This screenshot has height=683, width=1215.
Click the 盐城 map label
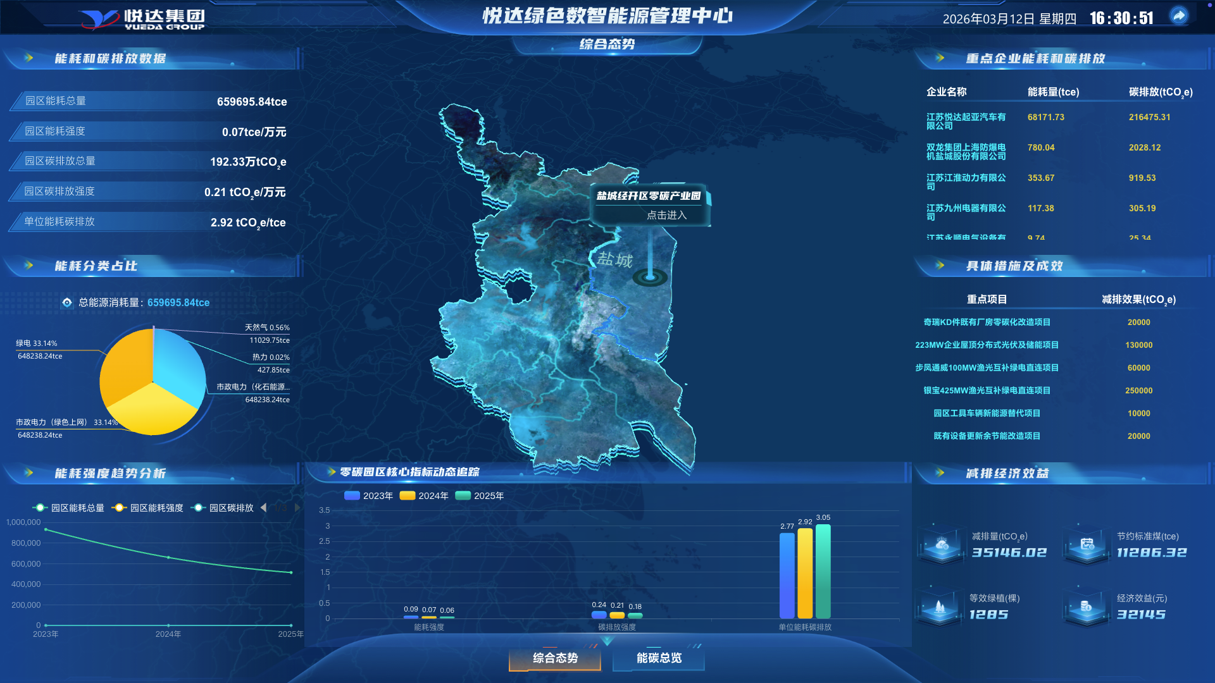tap(614, 260)
